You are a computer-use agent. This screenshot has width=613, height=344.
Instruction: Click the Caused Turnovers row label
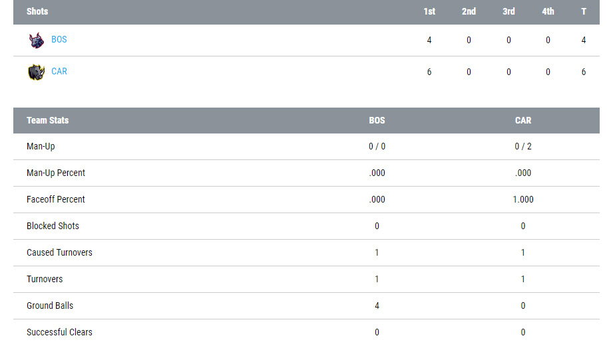point(59,252)
